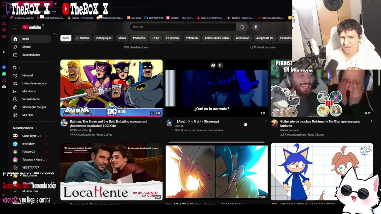
Task: Open enchufetv subscription channel
Action: point(31,144)
